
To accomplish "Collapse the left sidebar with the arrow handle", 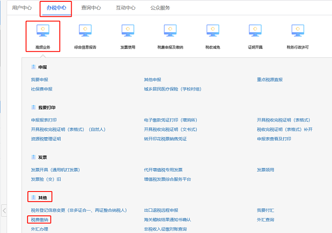I will (x=4, y=210).
